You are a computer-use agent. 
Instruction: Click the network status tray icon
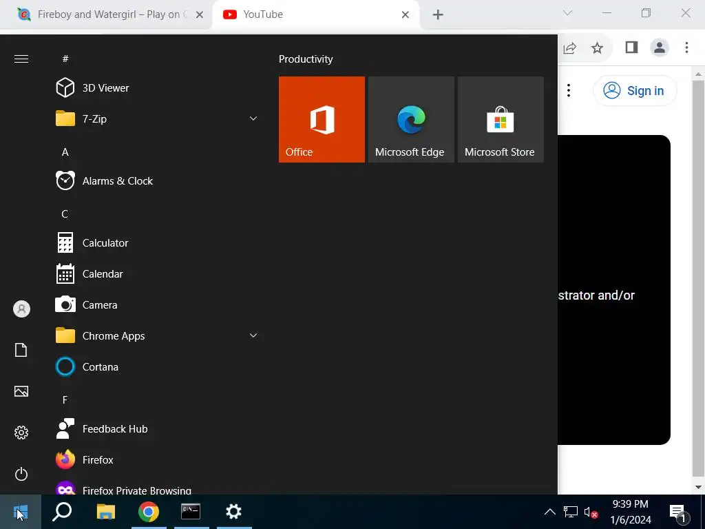[571, 512]
